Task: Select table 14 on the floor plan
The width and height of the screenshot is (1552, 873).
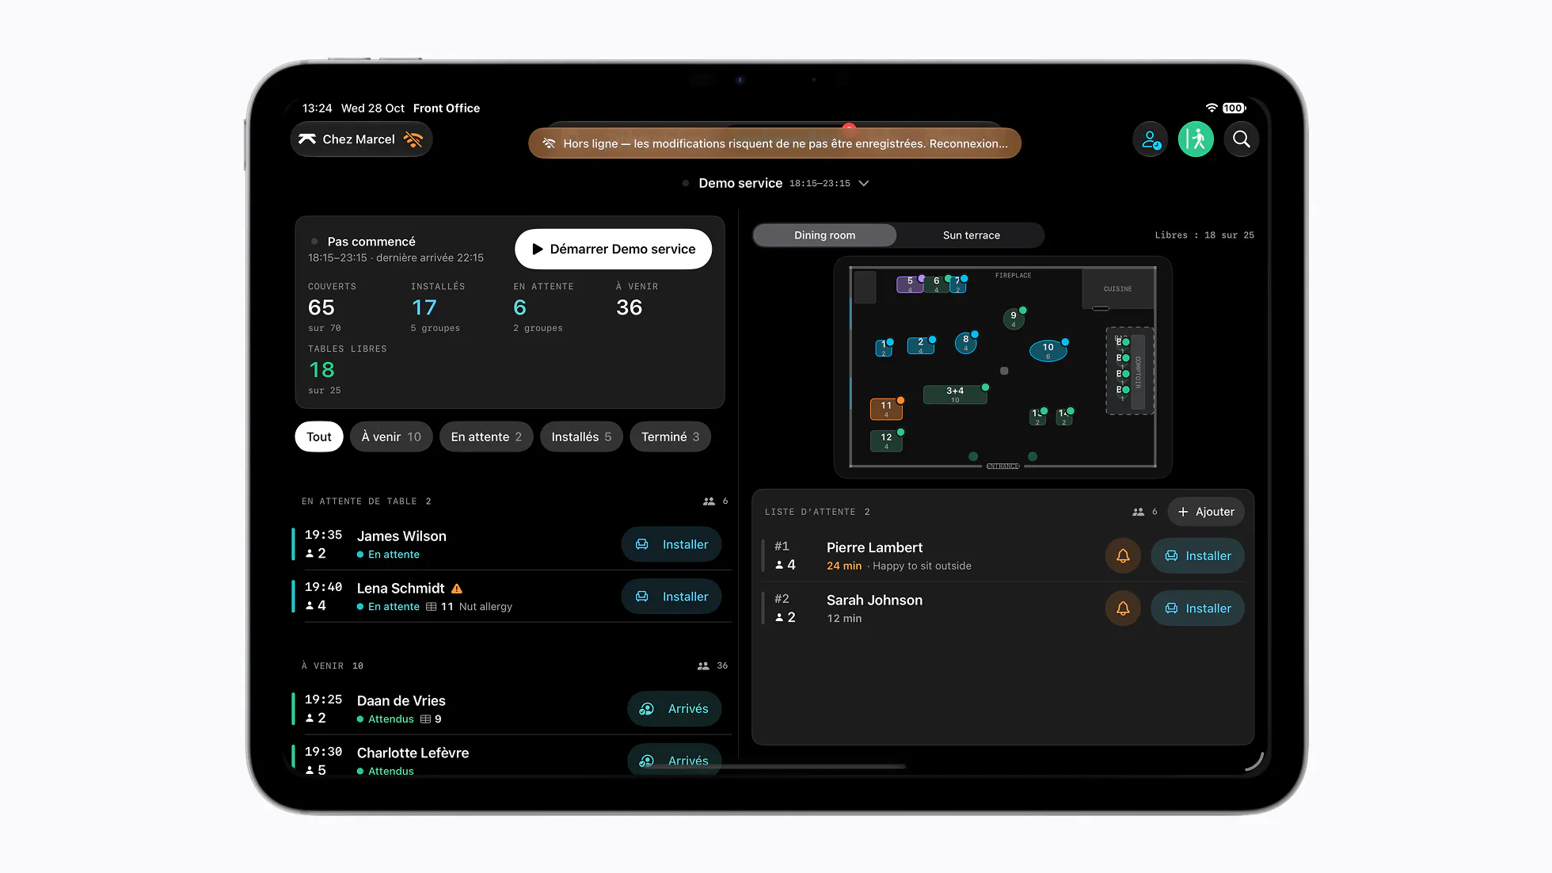Action: click(x=1064, y=417)
